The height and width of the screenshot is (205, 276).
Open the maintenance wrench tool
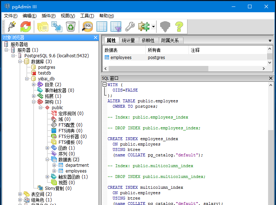130,26
